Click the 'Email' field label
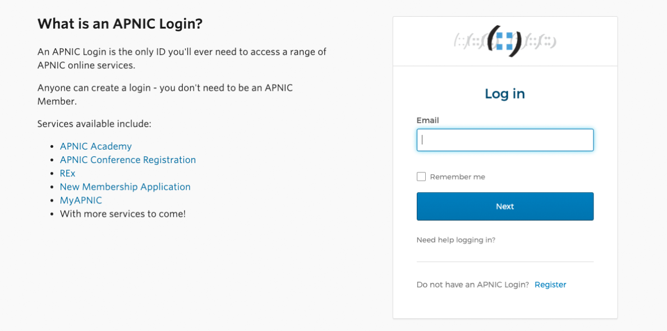Image resolution: width=667 pixels, height=331 pixels. click(x=427, y=120)
